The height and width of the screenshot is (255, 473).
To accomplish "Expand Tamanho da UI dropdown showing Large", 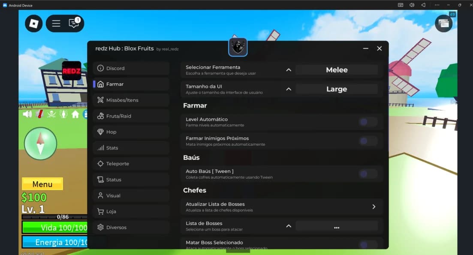I will point(337,89).
